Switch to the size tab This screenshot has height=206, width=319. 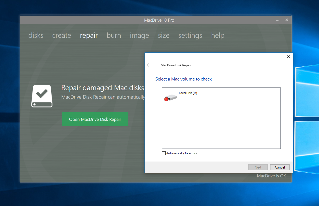[164, 36]
